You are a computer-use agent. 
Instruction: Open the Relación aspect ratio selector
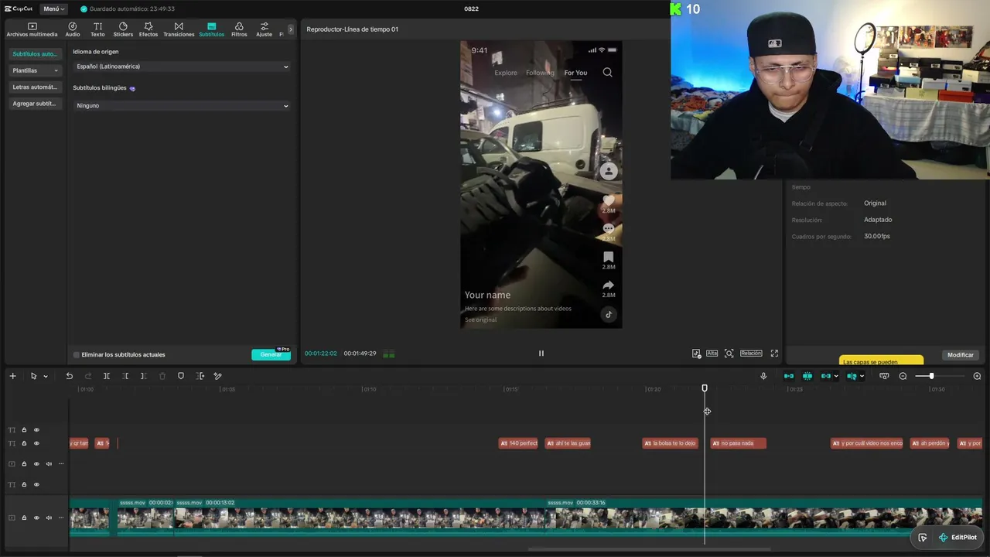(x=751, y=354)
